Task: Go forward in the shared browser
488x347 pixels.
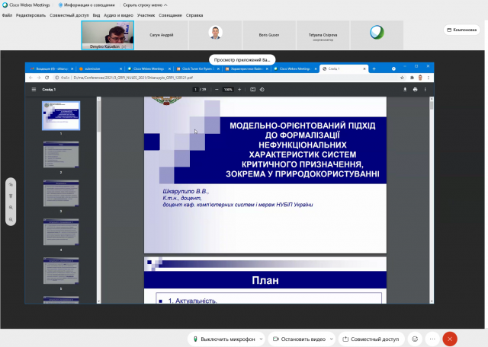Action: (x=39, y=78)
